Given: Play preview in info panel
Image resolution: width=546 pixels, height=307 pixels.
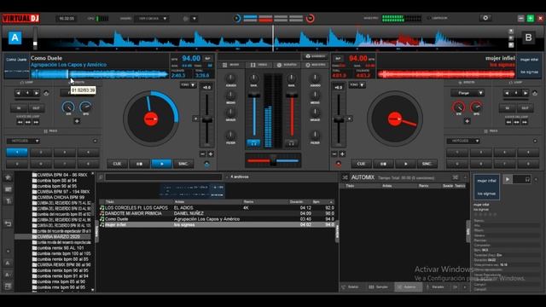Looking at the screenshot, I should click(x=508, y=180).
